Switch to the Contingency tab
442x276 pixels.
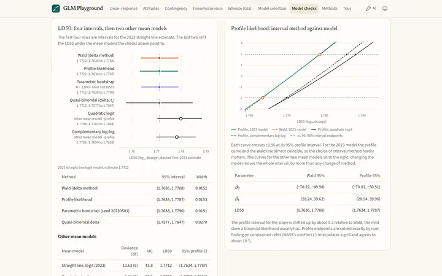176,9
